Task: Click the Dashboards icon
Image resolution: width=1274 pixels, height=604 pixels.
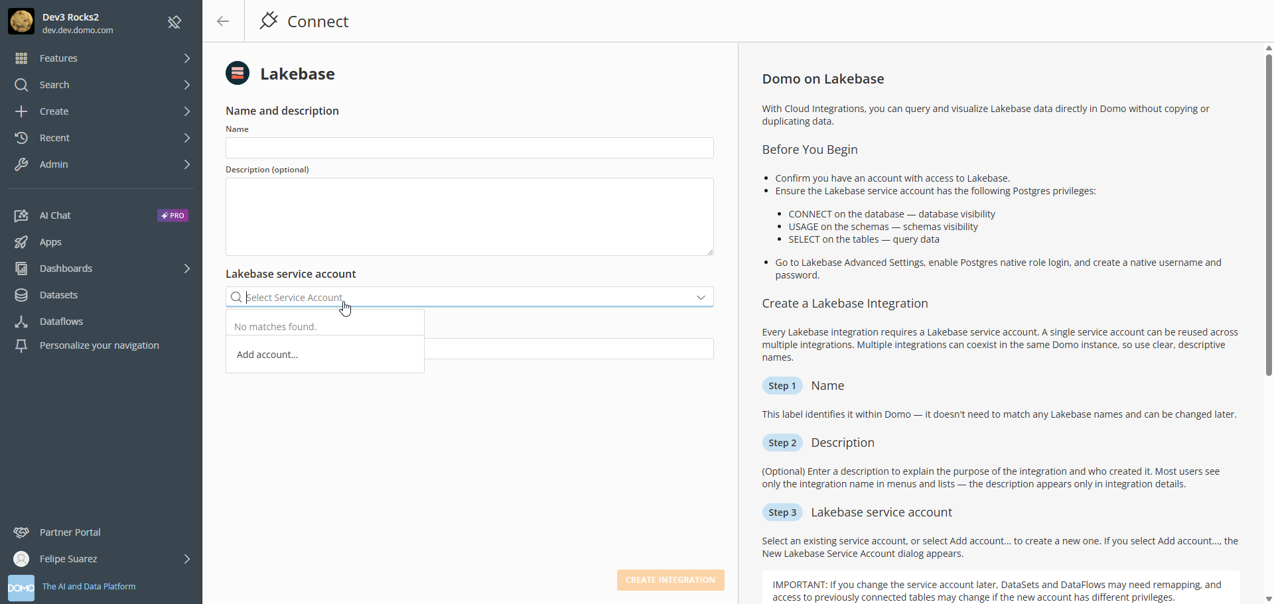Action: [x=21, y=269]
